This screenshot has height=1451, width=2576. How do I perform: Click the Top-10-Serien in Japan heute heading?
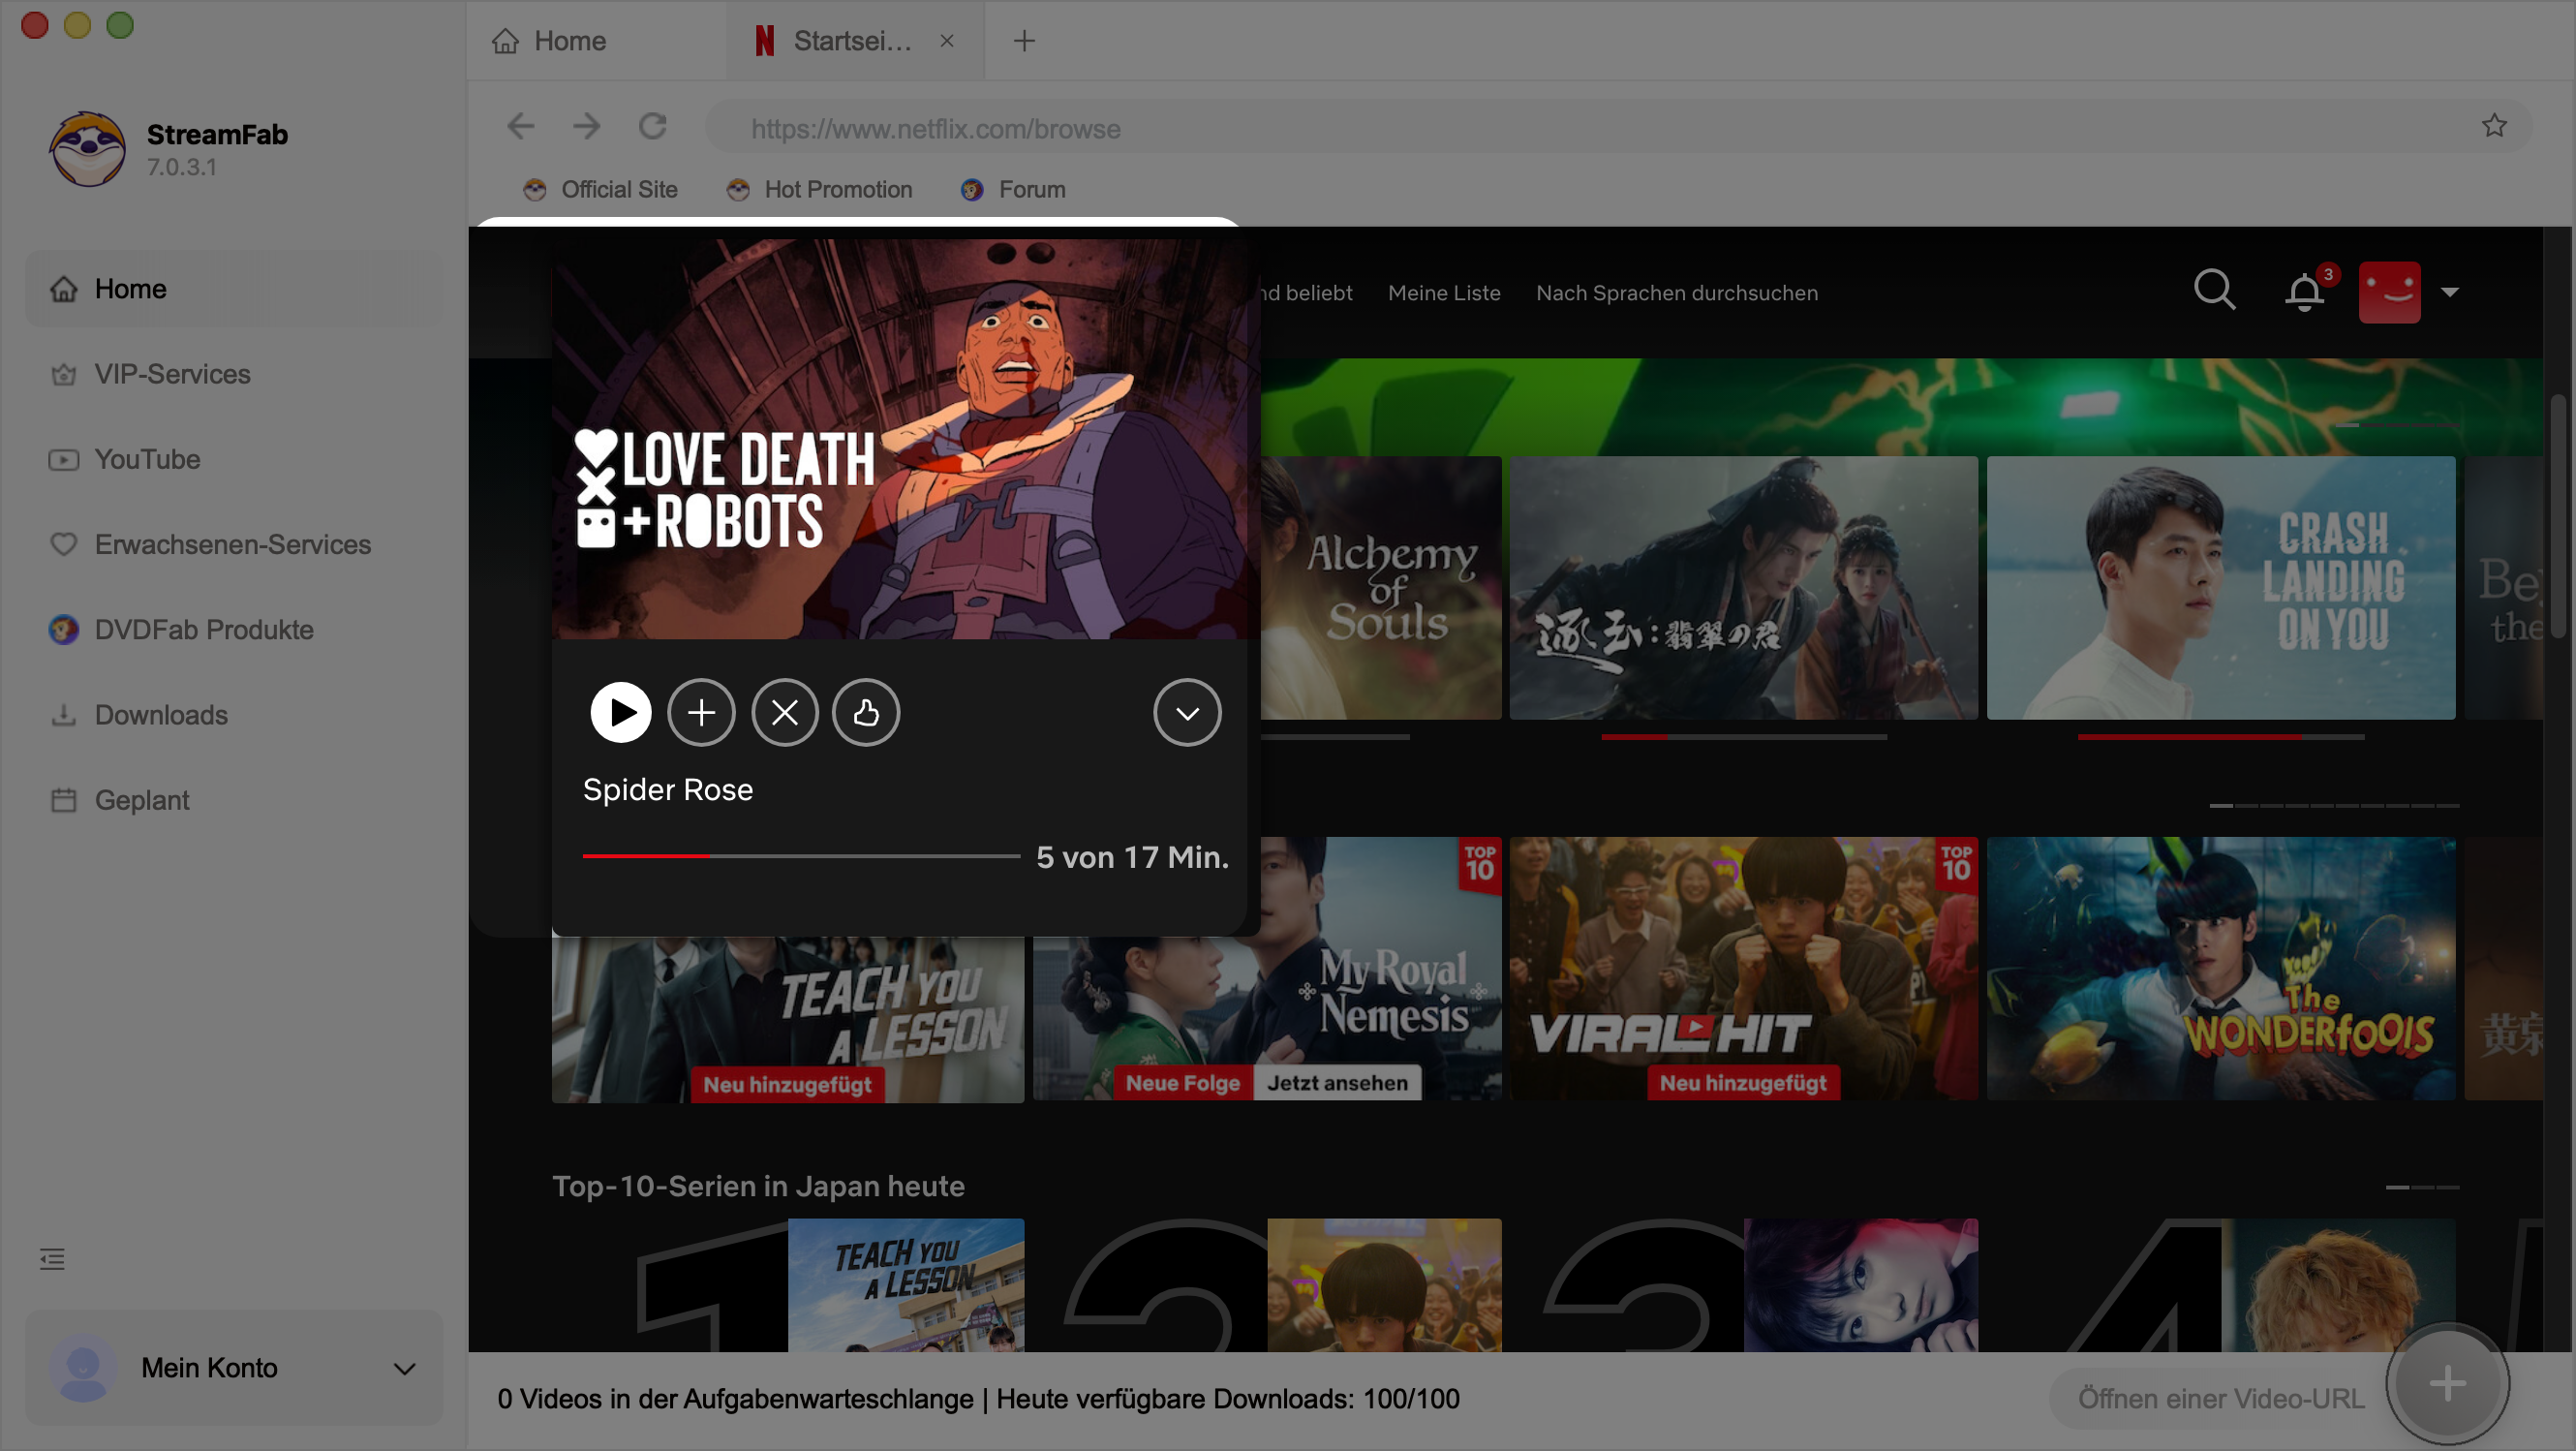pyautogui.click(x=758, y=1186)
